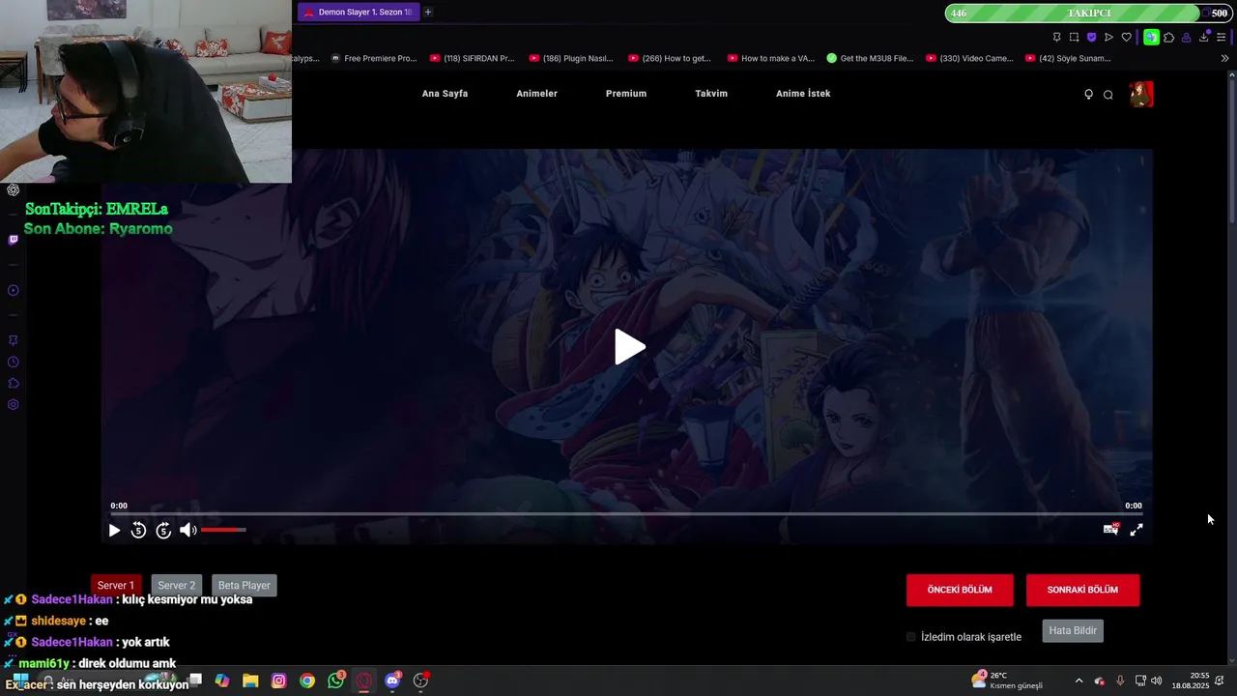
Task: Check the İzledim olarak işaretle checkbox
Action: coord(910,637)
